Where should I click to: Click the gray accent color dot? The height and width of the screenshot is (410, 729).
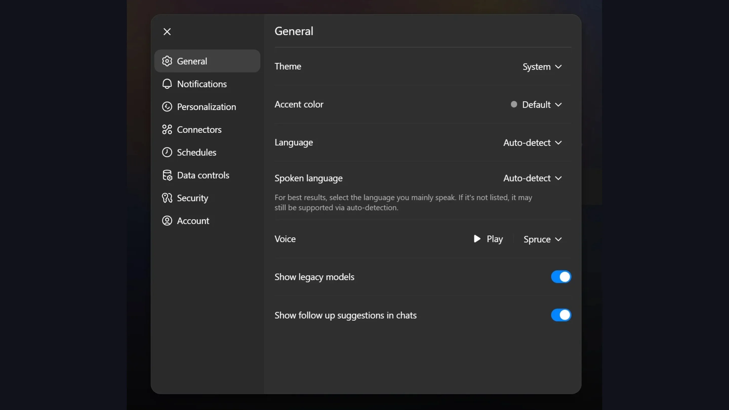coord(514,105)
